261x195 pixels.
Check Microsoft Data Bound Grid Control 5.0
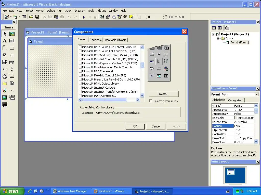(x=80, y=47)
